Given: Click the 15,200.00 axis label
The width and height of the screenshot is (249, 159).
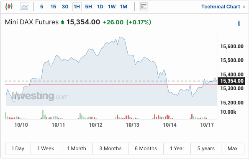Looking at the screenshot, I should coord(232,103).
